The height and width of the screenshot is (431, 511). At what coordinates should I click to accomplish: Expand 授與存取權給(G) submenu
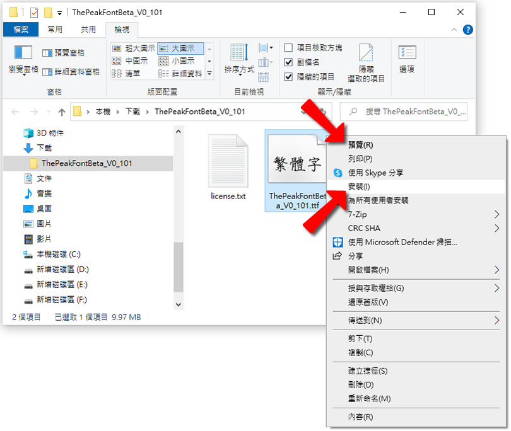(416, 289)
